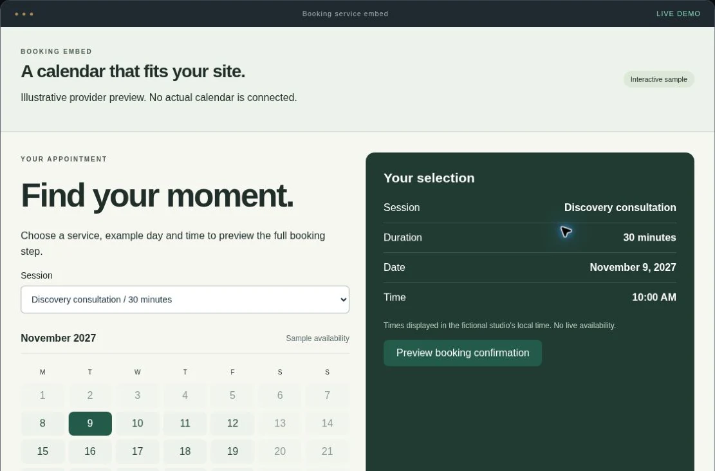Click the Discovery consultation value

[620, 207]
